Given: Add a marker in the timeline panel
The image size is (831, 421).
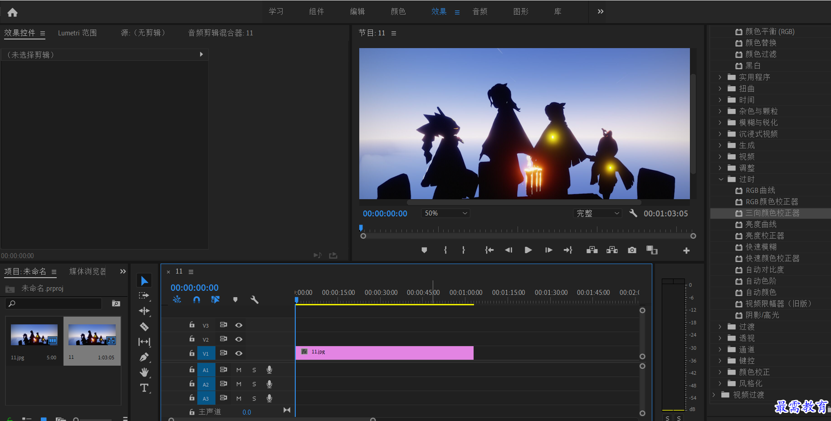Looking at the screenshot, I should [235, 299].
